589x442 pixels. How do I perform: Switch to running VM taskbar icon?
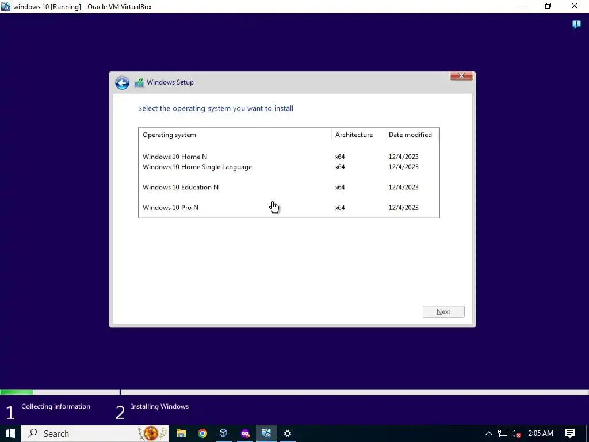pyautogui.click(x=266, y=433)
